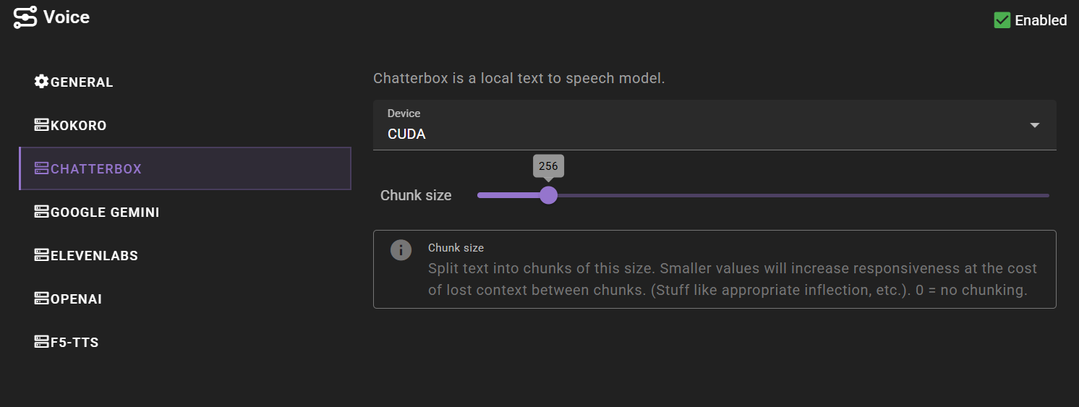The image size is (1079, 407).
Task: Click the gear icon beside GENERAL
Action: coord(41,81)
